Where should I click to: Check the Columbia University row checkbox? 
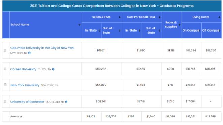point(5,50)
